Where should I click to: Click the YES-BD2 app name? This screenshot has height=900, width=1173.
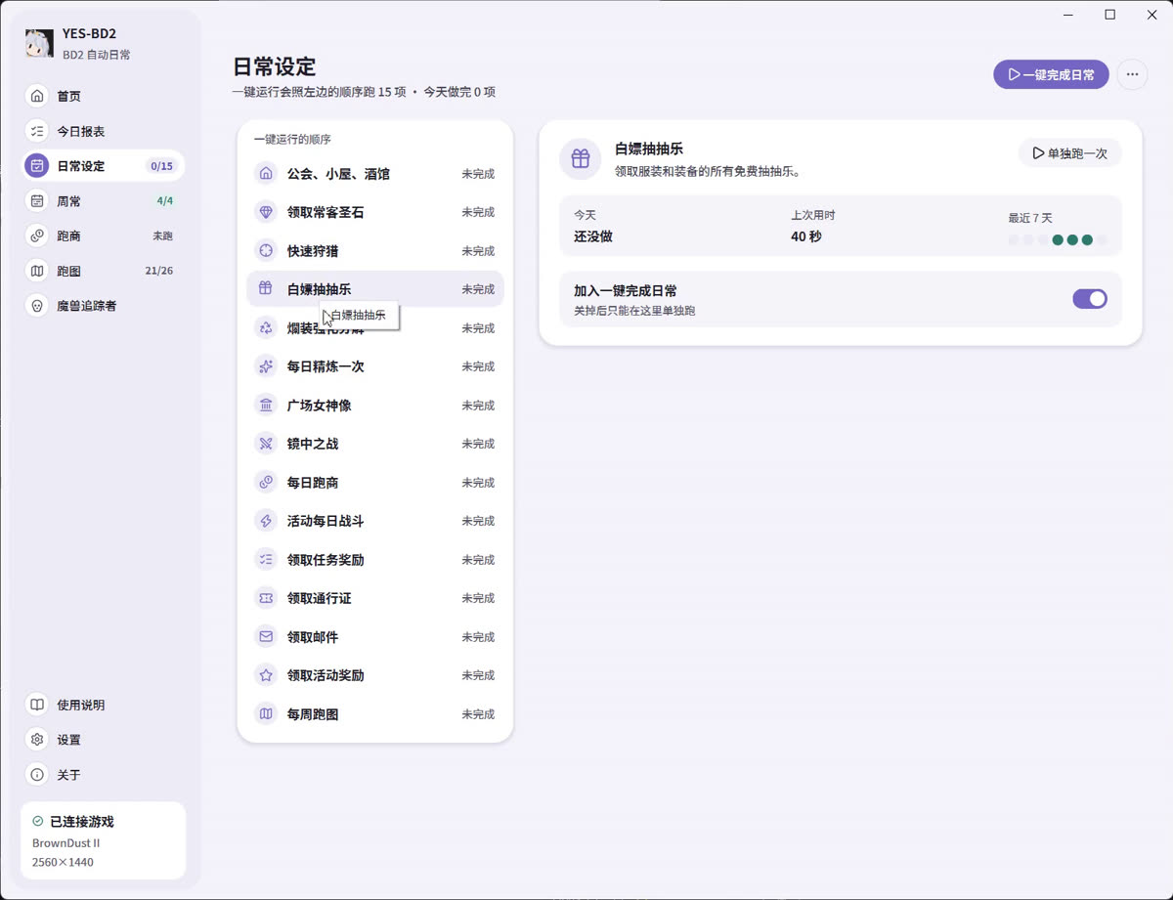pos(89,34)
